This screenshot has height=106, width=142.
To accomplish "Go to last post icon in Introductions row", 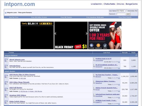I will tap(119, 68).
